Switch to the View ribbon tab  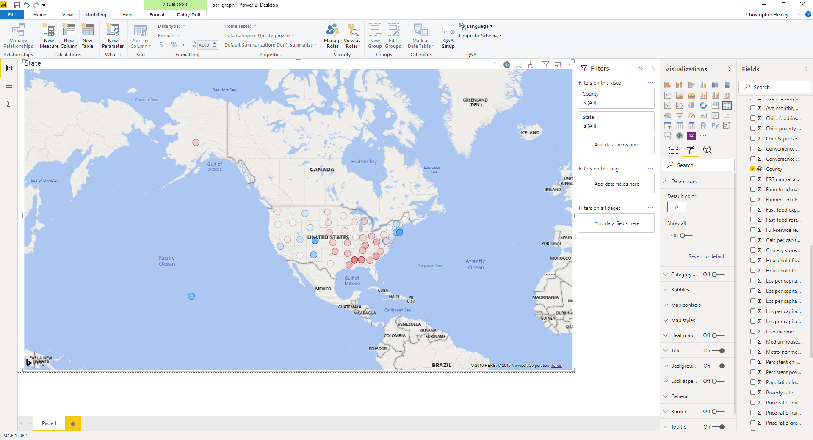67,15
